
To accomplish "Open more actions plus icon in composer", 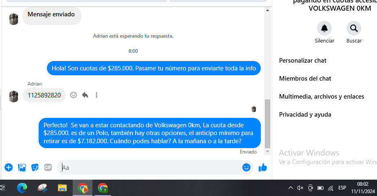I will [x=9, y=167].
